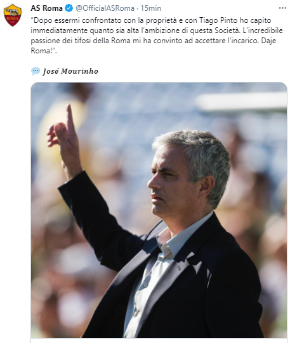
Task: Click the blurred white bar at the photo's top right
Action: pyautogui.click(x=242, y=102)
